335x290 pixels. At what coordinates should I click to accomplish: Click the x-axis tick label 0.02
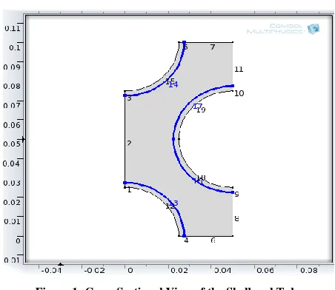click(179, 271)
